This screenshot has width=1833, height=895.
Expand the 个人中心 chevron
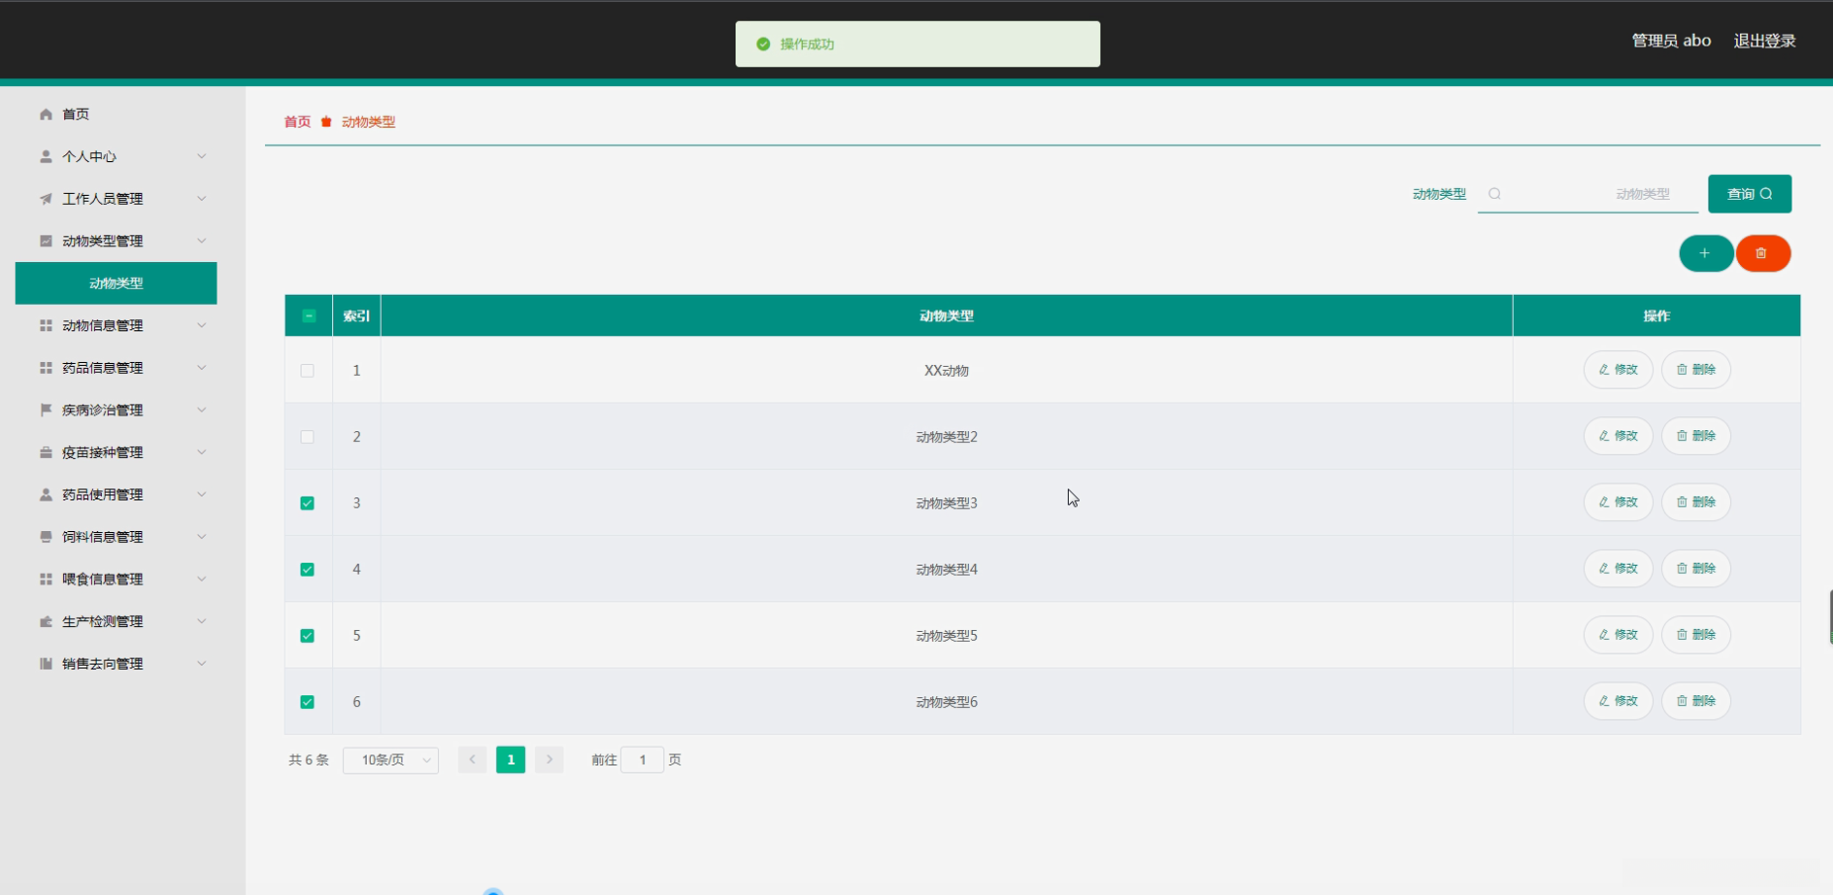(202, 156)
